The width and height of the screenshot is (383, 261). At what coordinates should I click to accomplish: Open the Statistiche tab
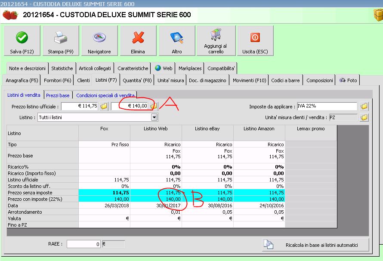[62, 68]
